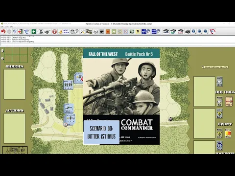Click the photo counters toolbar icon

[x=89, y=31]
